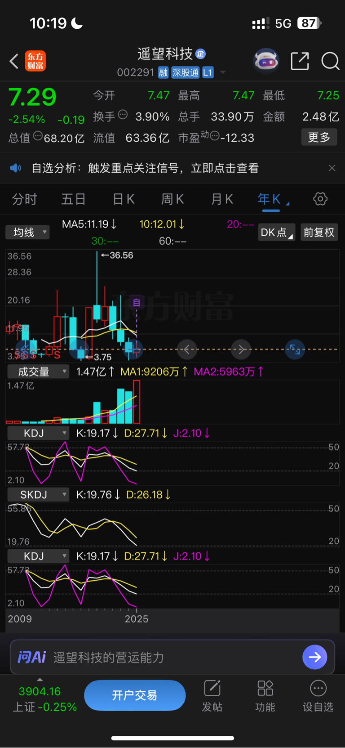Viewport: 345px width, 748px height.
Task: Tap the 发帖 post icon
Action: (212, 696)
